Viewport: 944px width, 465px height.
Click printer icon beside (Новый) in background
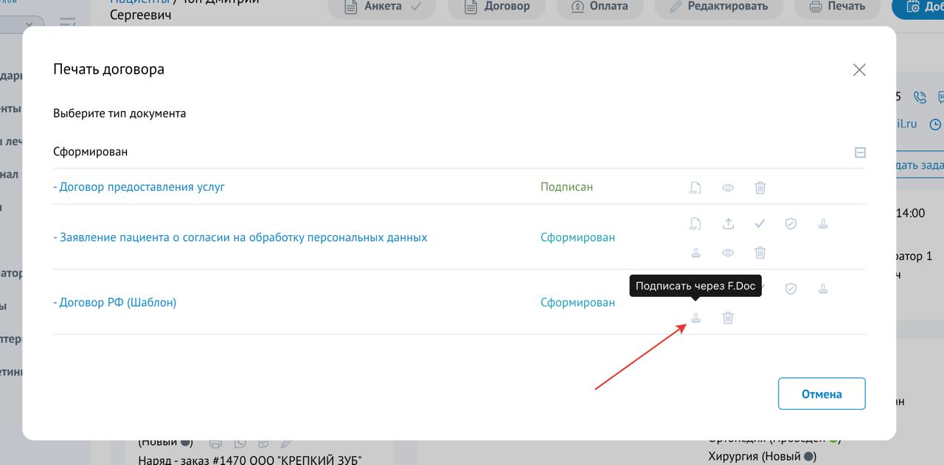[x=215, y=444]
